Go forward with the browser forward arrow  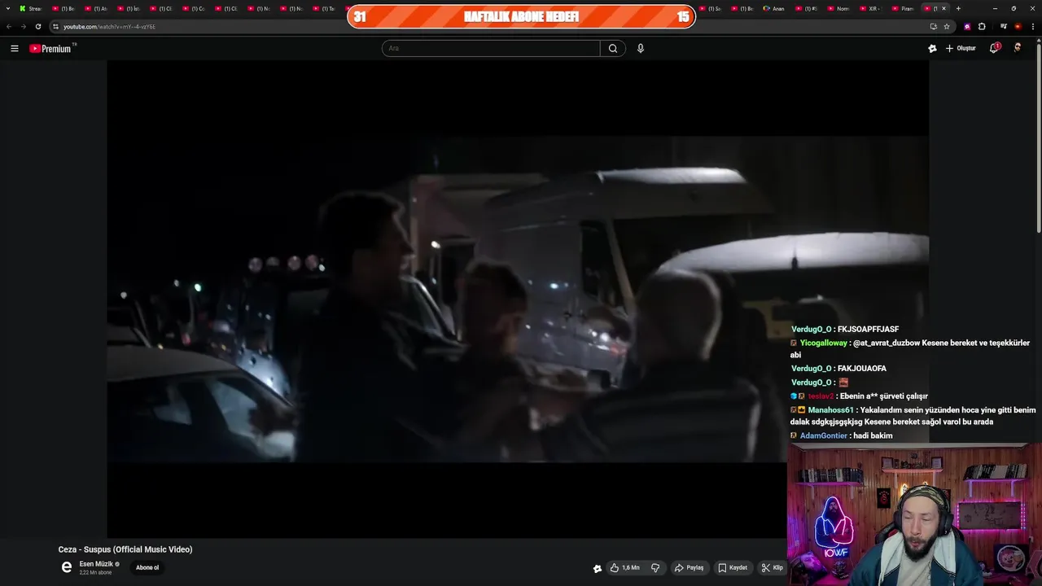23,27
